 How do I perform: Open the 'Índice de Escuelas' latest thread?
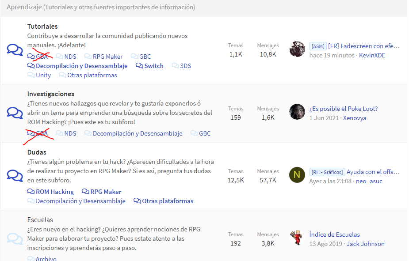pos(334,235)
